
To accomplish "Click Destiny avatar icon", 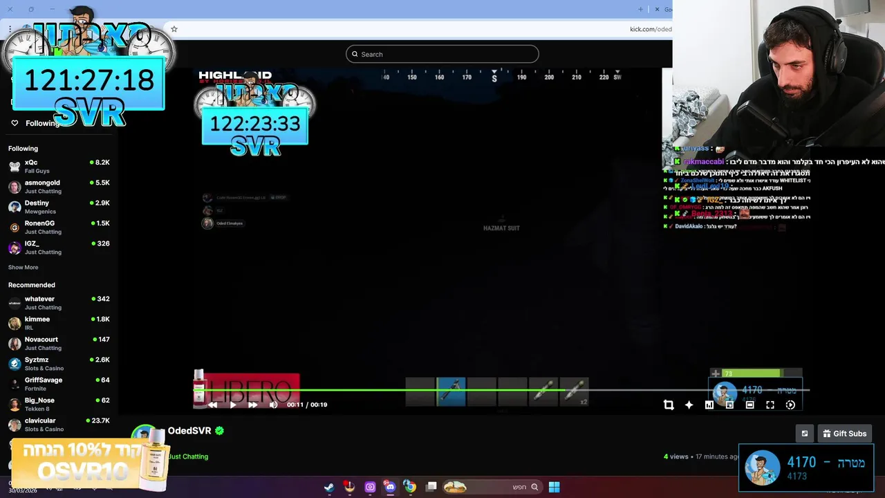I will click(x=15, y=207).
